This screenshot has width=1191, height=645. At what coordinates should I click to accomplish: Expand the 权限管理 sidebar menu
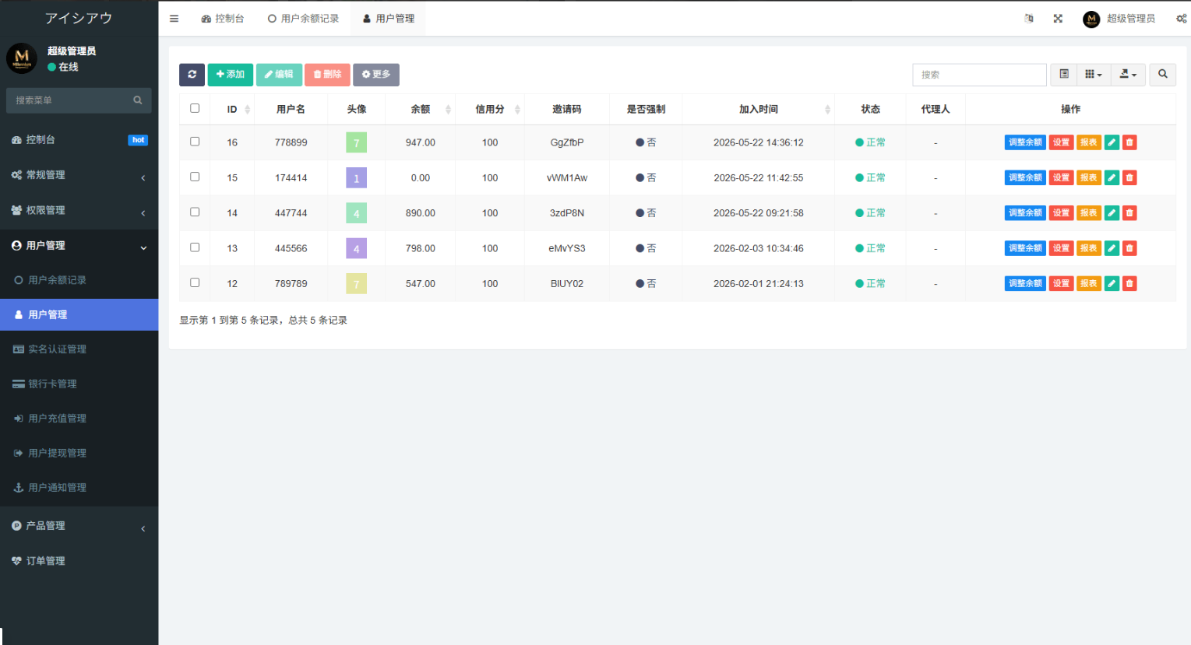79,210
